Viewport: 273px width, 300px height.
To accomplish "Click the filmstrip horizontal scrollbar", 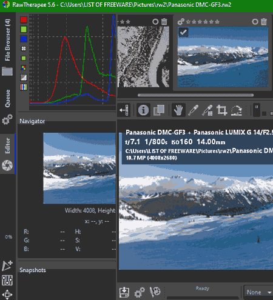I will tap(195, 95).
